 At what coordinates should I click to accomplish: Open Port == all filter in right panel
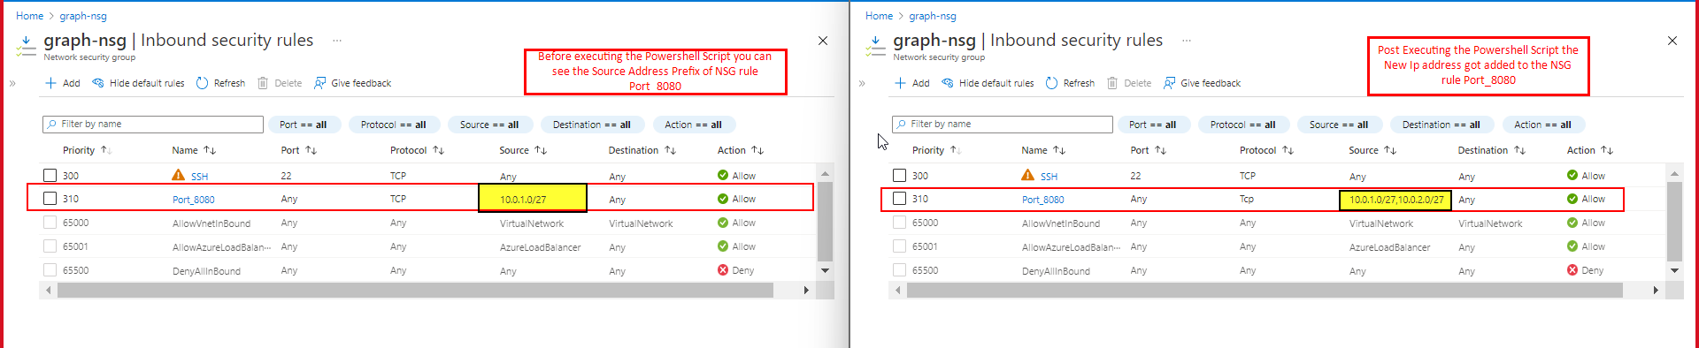point(1153,125)
